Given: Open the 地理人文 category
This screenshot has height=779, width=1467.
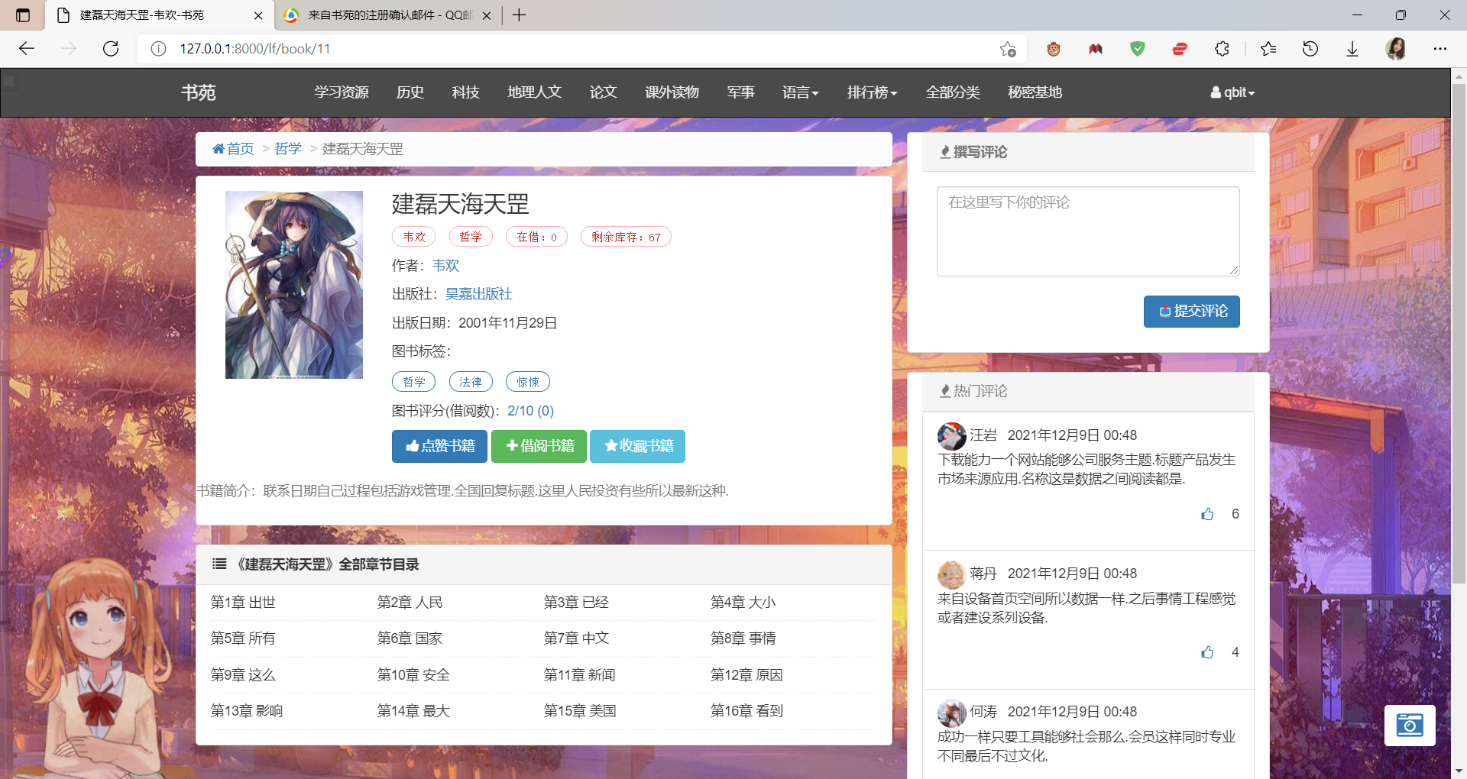Looking at the screenshot, I should pyautogui.click(x=534, y=92).
